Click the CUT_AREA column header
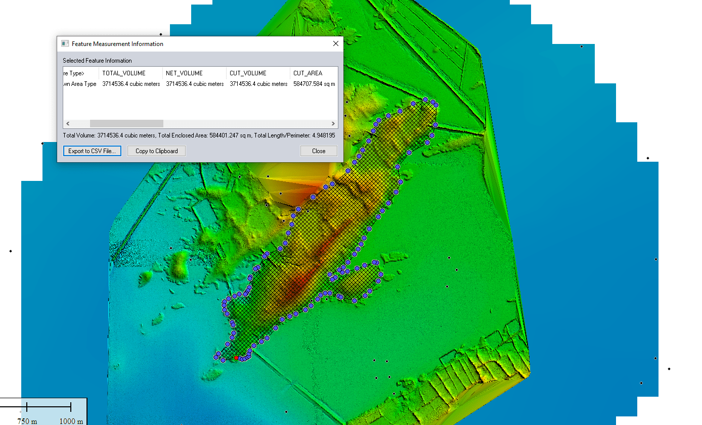The height and width of the screenshot is (425, 702). 308,73
